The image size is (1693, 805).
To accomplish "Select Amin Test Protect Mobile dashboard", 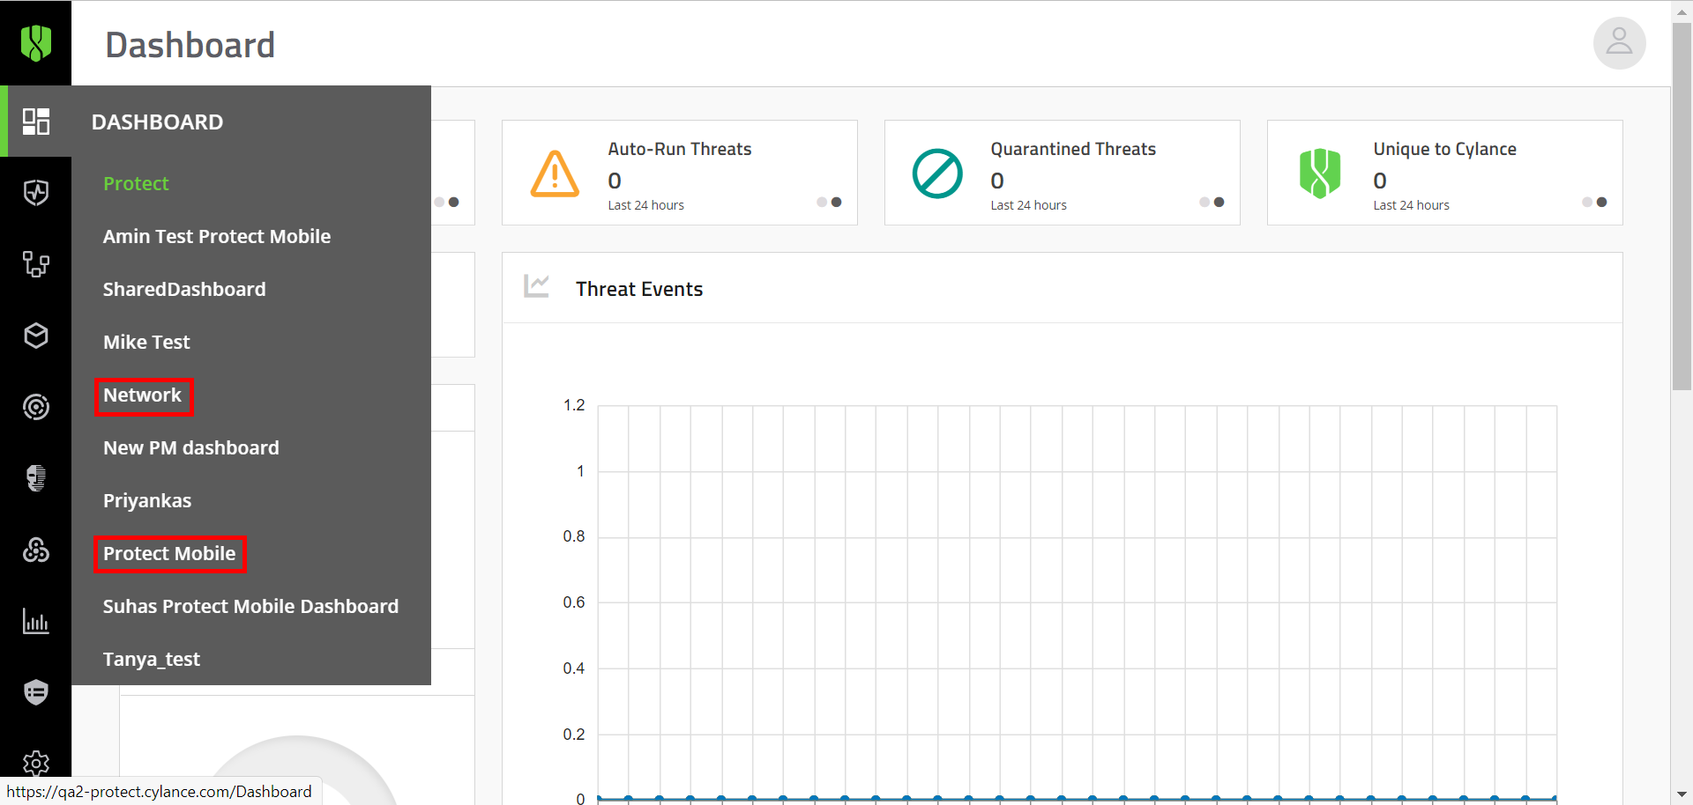I will click(217, 236).
